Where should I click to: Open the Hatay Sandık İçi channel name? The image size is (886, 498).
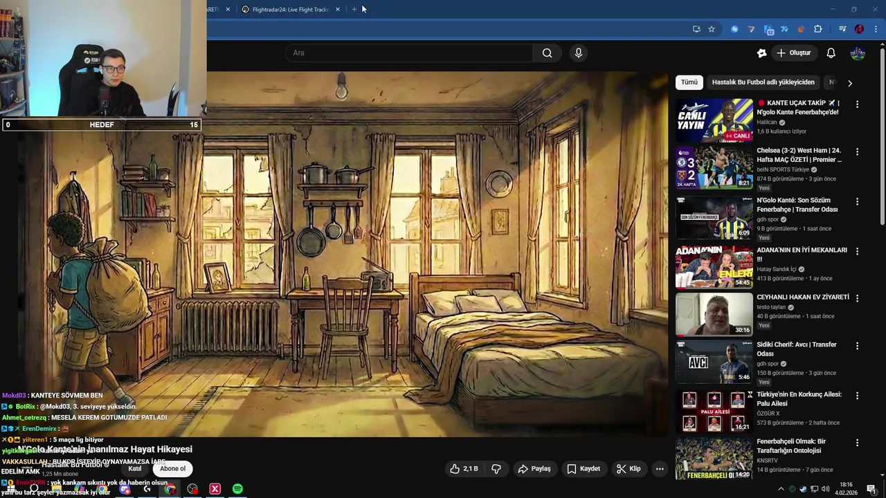click(777, 269)
